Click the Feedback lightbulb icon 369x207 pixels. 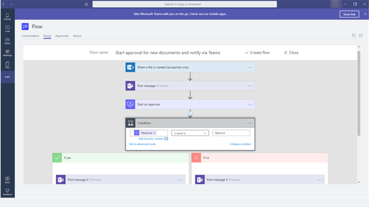coord(7,191)
